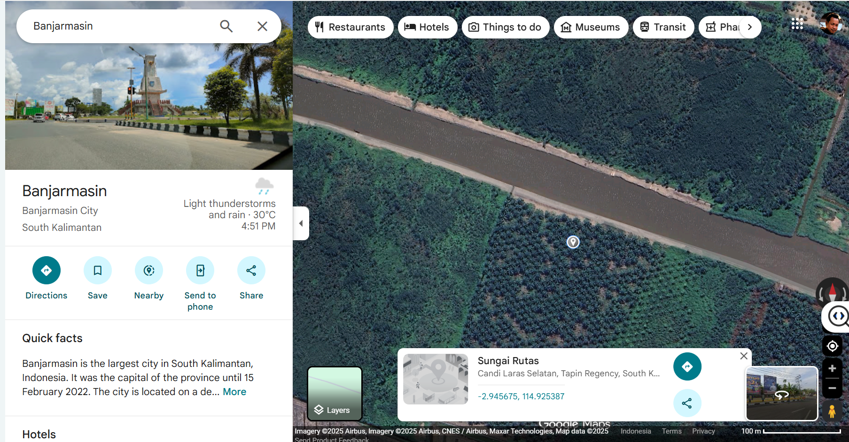Screen dimensions: 849x442
Task: Send Banjarmasin to phone
Action: [200, 271]
